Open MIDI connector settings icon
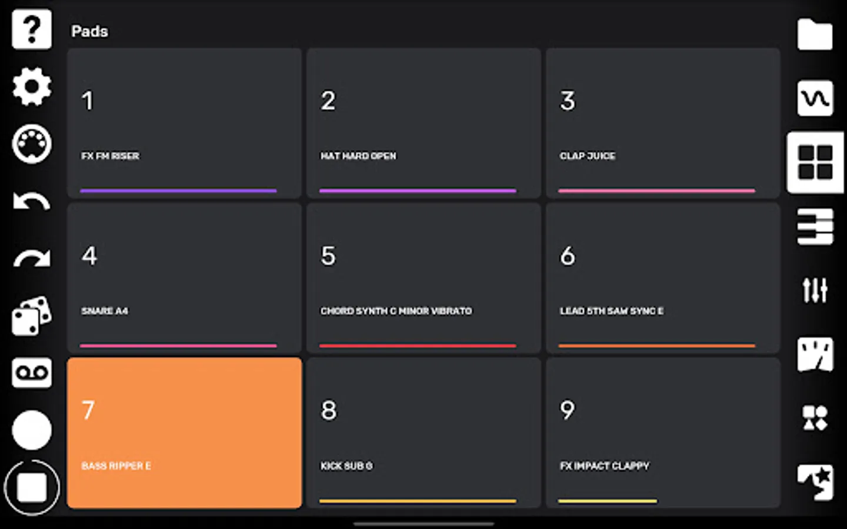 point(32,143)
